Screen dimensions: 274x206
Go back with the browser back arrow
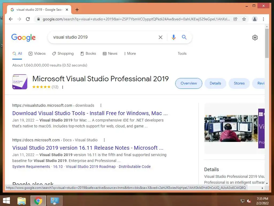(11, 19)
